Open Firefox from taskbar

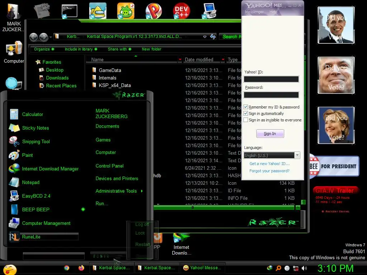click(81, 268)
